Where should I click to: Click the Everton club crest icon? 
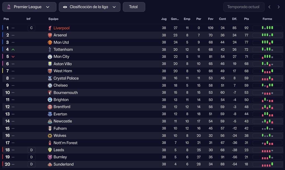point(50,114)
